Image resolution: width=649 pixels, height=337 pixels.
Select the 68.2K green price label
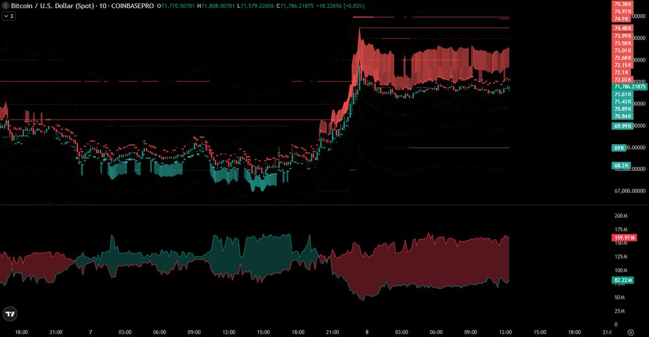[622, 166]
